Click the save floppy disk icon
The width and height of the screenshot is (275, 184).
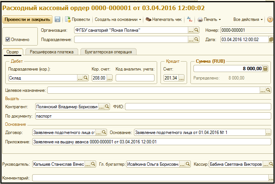coord(57,19)
